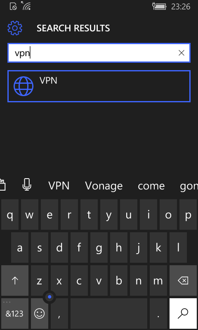Clear the search box with the X

click(181, 53)
